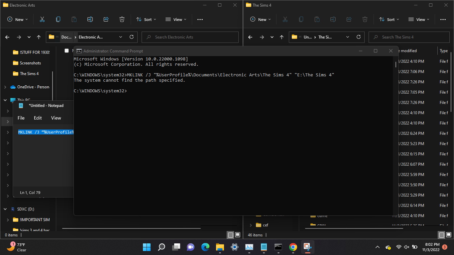The image size is (454, 255).
Task: Click Cut icon in Electronic Arts window
Action: 42,20
